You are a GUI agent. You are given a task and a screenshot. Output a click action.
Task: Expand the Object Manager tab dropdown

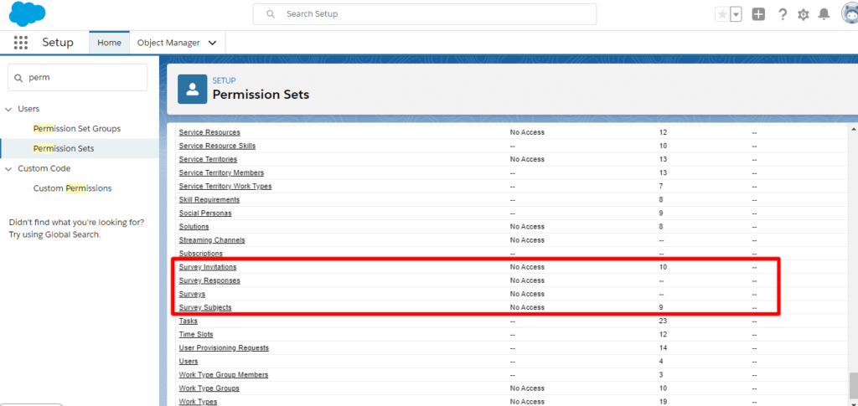pos(212,43)
